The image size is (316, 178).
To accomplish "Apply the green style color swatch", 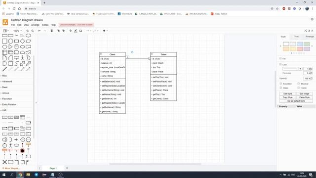I will 307,44.
